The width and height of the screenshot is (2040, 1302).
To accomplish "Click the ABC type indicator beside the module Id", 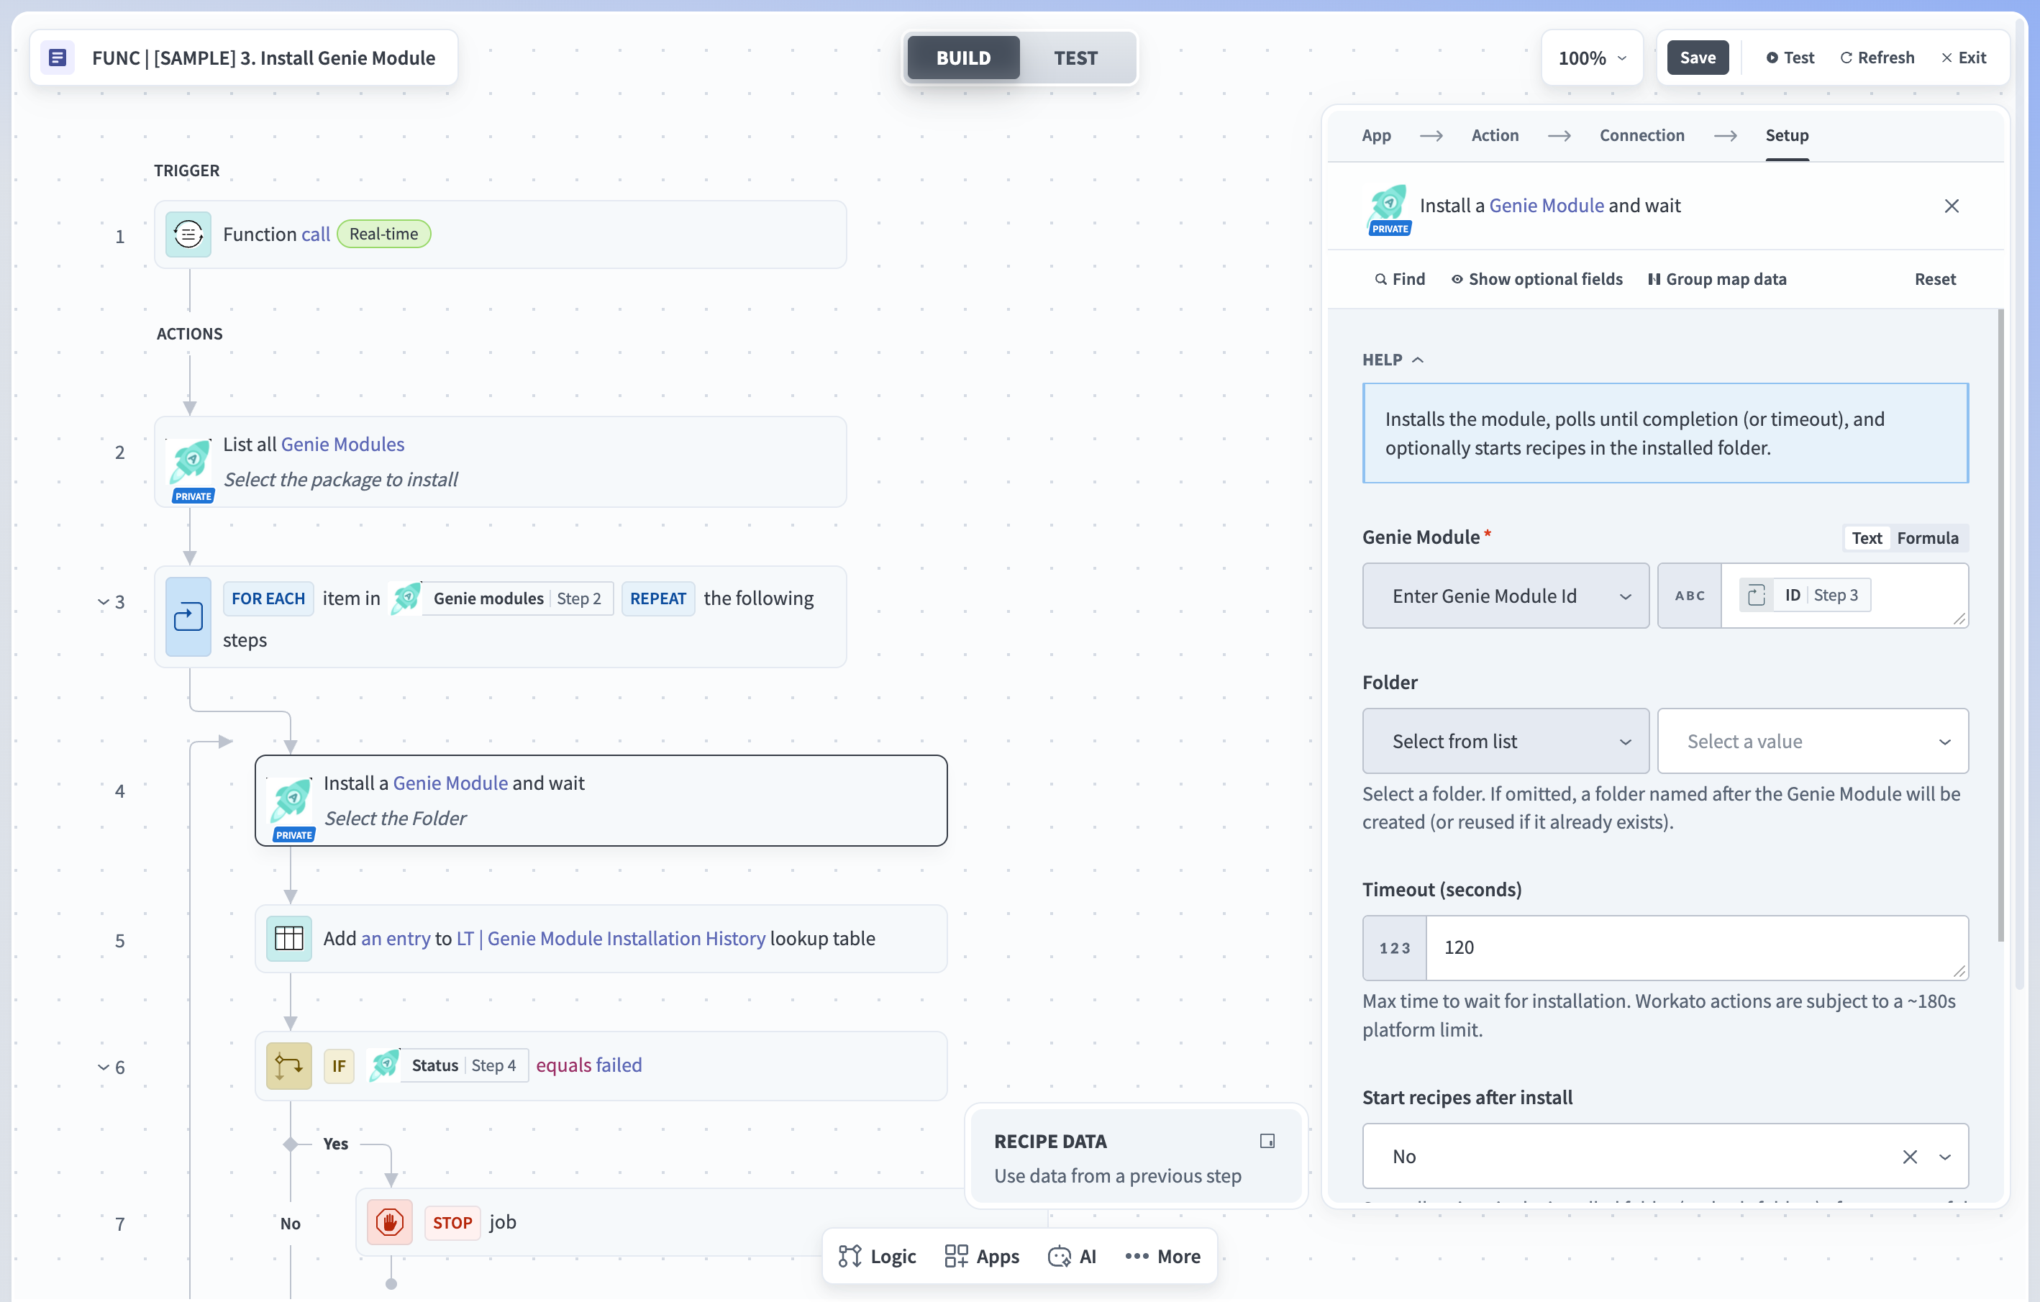I will [x=1689, y=596].
